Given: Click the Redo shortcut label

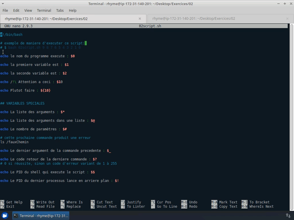Looking at the screenshot, I should point(193,206).
